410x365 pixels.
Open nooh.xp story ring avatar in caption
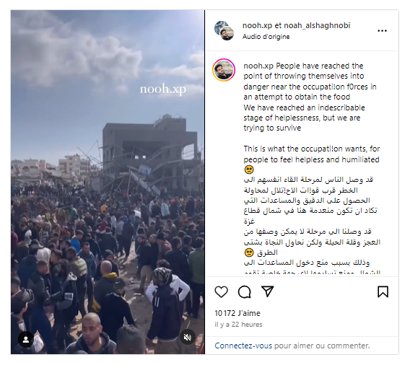pyautogui.click(x=224, y=70)
